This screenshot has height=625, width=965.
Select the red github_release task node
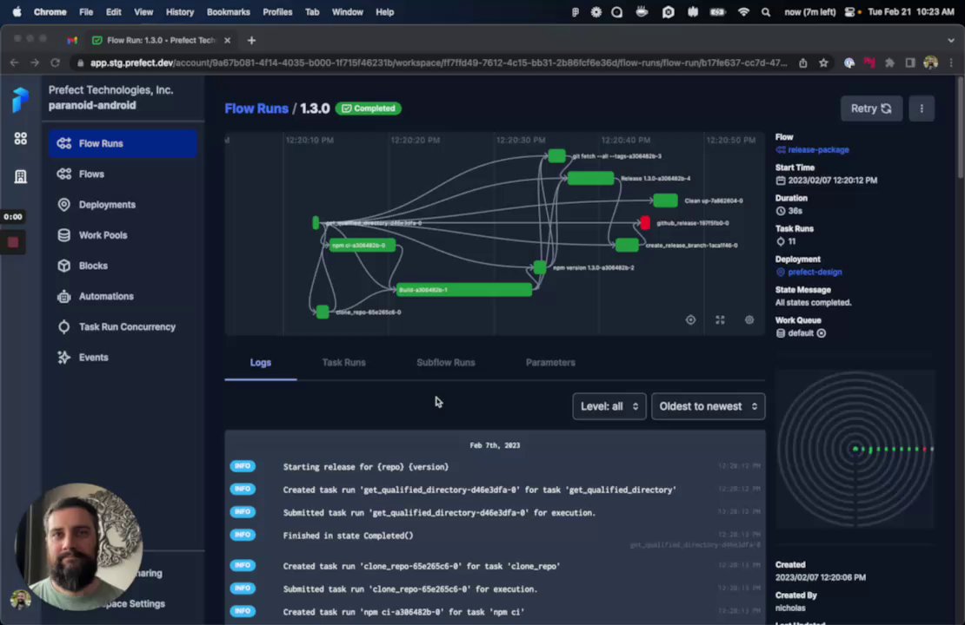(x=645, y=222)
